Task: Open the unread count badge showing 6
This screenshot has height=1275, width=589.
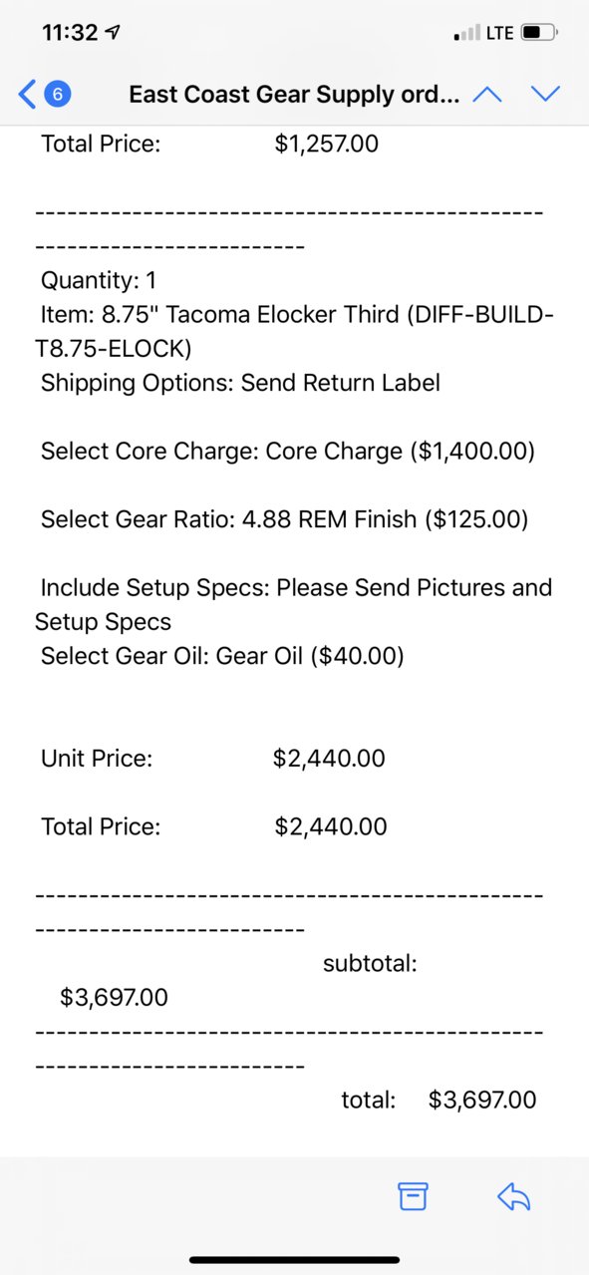Action: (x=58, y=95)
